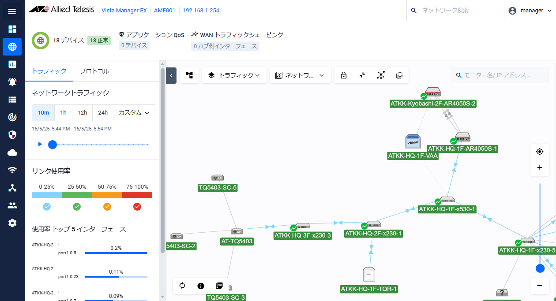Click the ATKK-HQ-1F-VAA AMF device icon
Screen dimensions: 556x301
413,142
